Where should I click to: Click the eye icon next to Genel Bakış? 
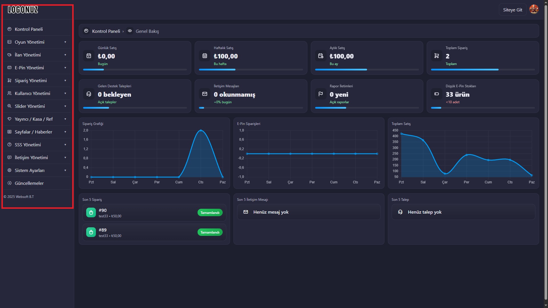[130, 31]
